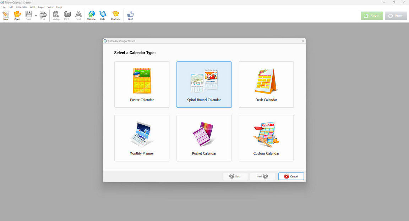
Task: Open the Holidays toolbar icon
Action: (56, 16)
